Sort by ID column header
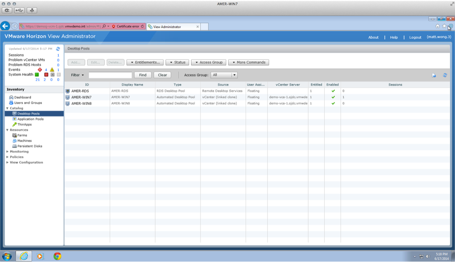The width and height of the screenshot is (455, 262). [87, 85]
